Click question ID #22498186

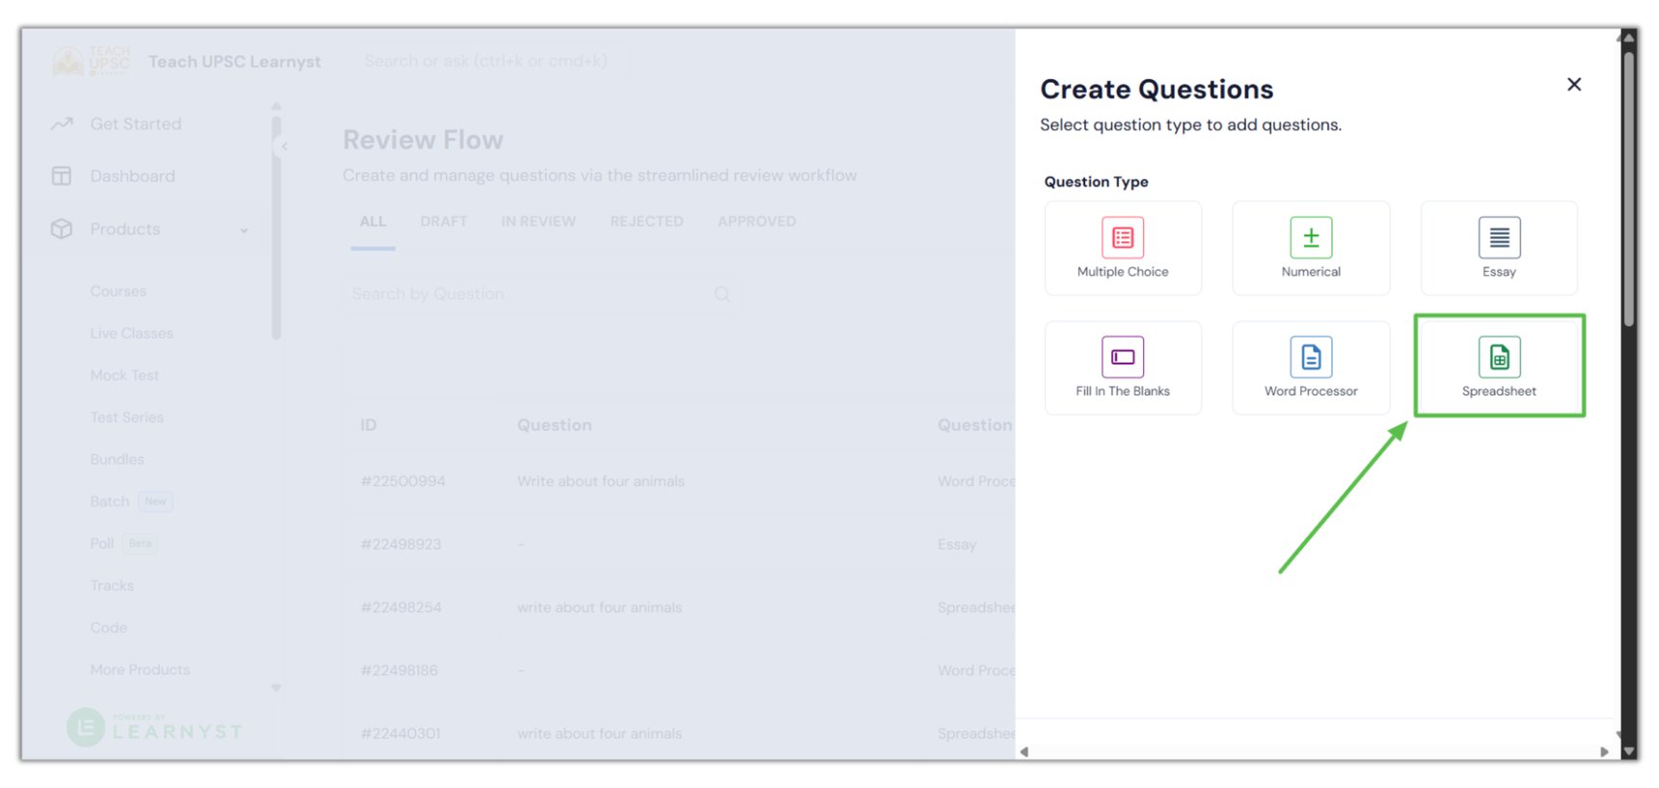(398, 670)
